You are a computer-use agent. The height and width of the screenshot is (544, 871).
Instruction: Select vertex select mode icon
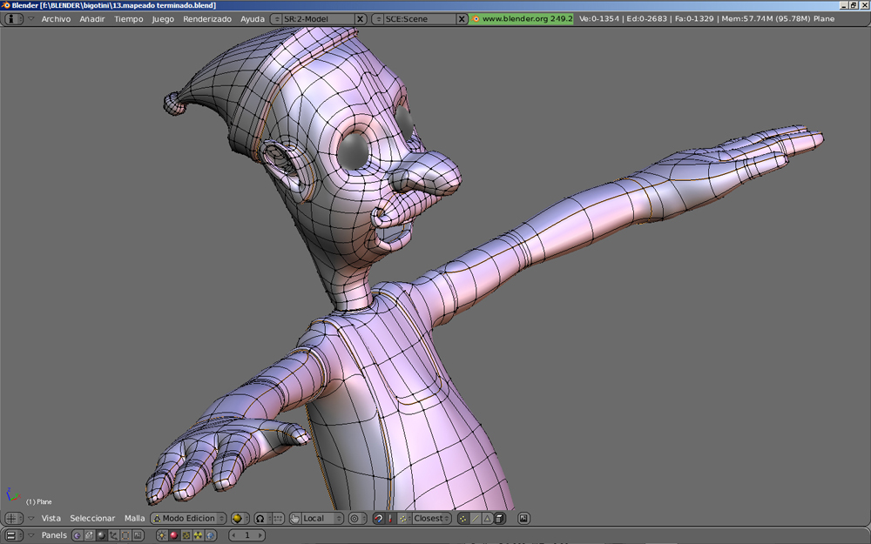click(x=463, y=519)
